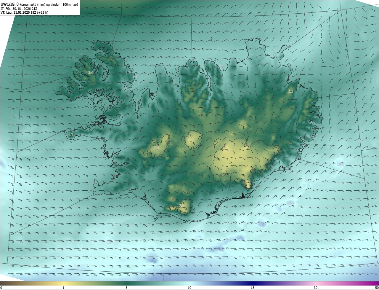Click the "8.0" value label on the map

(136, 77)
